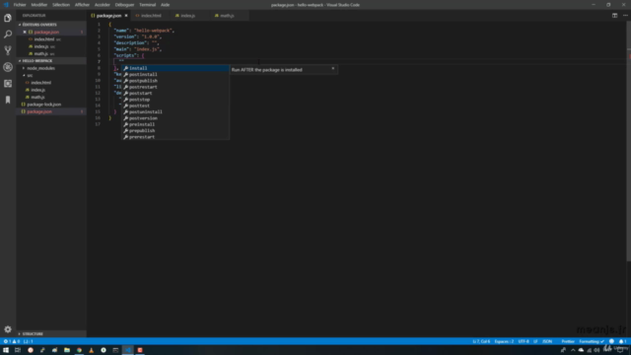Switch to the math.js editor tab

pyautogui.click(x=228, y=16)
